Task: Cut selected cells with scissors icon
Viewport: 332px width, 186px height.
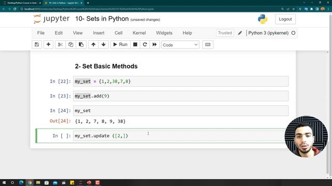Action: pyautogui.click(x=60, y=44)
